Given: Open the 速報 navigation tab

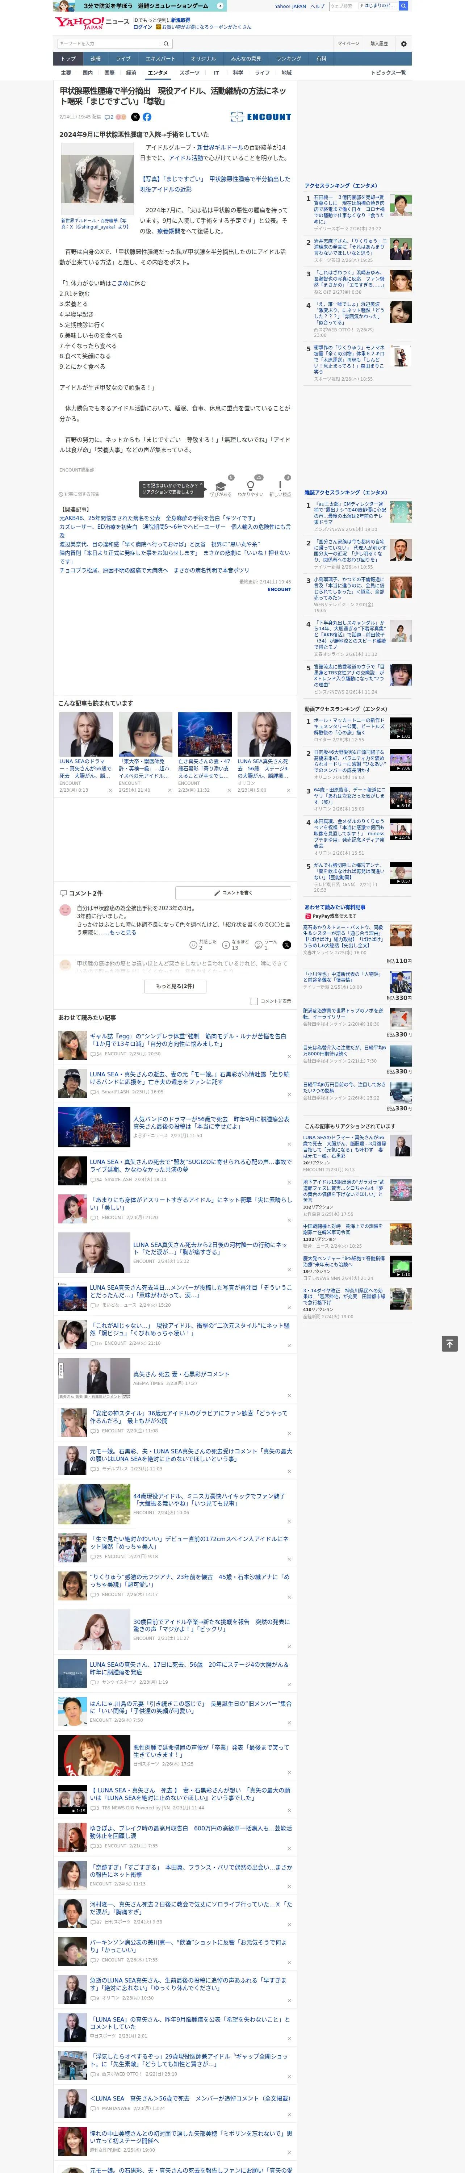Looking at the screenshot, I should [95, 59].
